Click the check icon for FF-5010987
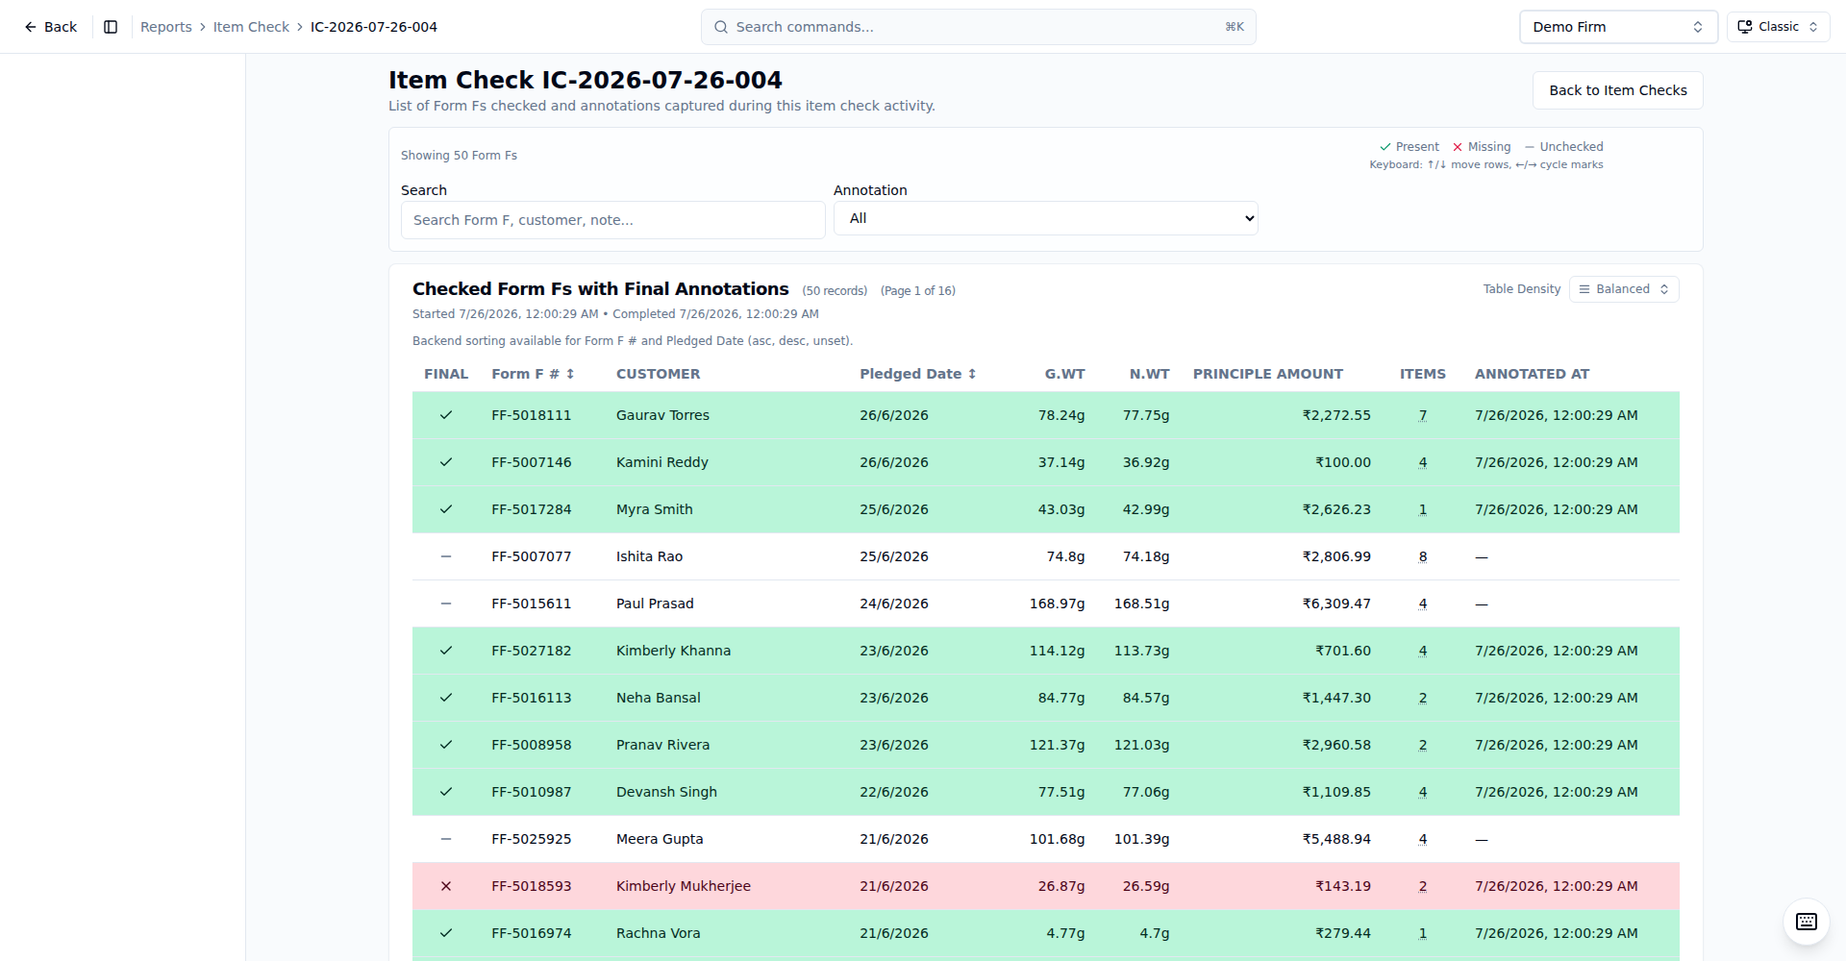The image size is (1846, 961). pos(446,792)
